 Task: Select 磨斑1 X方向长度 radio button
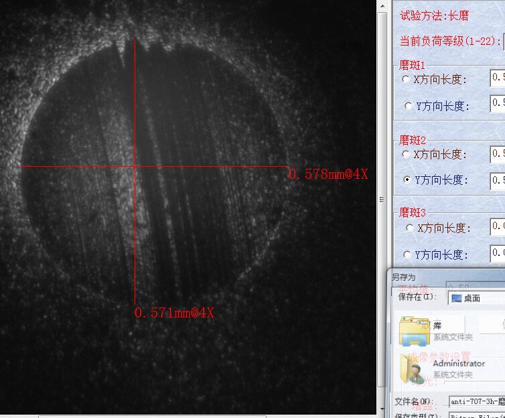pyautogui.click(x=406, y=79)
